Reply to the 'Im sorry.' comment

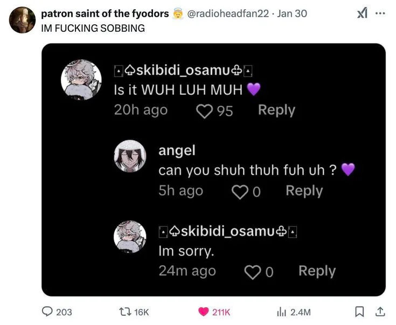(317, 271)
